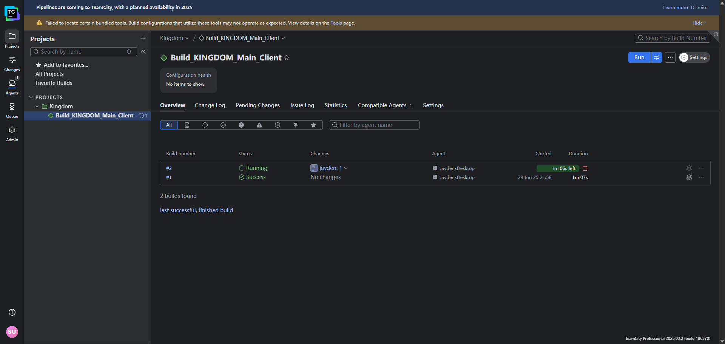725x344 pixels.
Task: Filter builds by failed exclamation icon
Action: [x=241, y=125]
